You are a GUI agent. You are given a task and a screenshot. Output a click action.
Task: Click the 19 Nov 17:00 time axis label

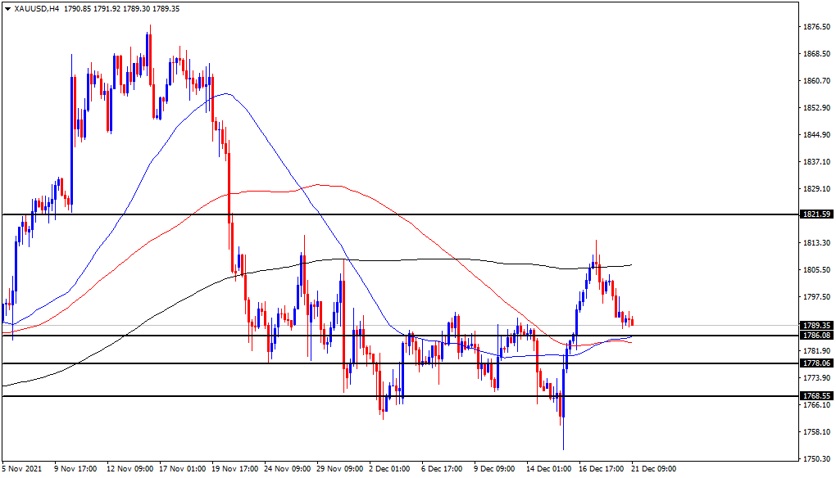(x=235, y=469)
